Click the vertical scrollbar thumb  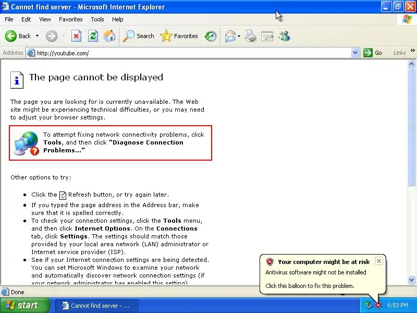pos(411,127)
